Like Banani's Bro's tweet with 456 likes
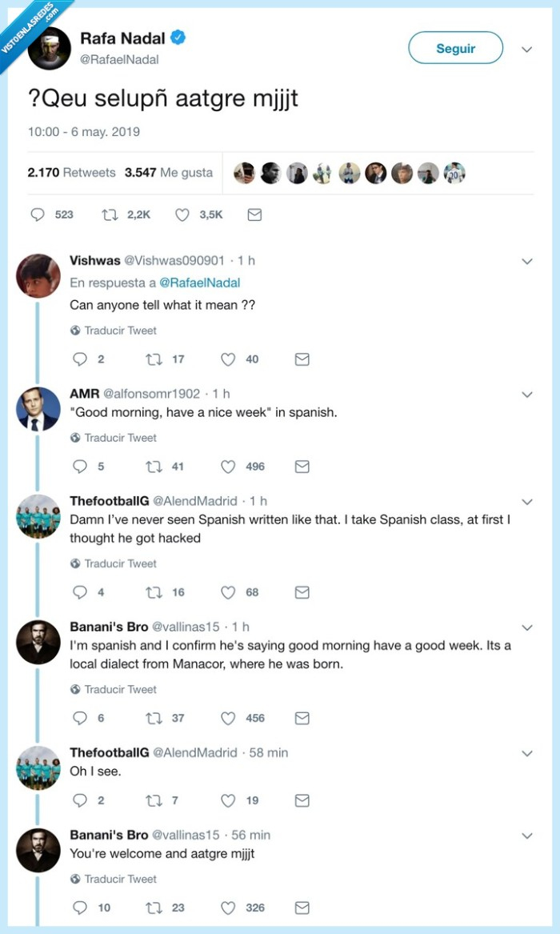Screen dimensions: 560x934 229,718
